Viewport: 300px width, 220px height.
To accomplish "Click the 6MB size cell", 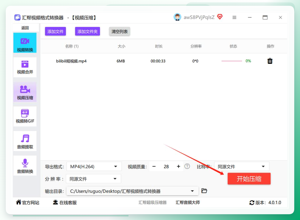I will coord(121,61).
